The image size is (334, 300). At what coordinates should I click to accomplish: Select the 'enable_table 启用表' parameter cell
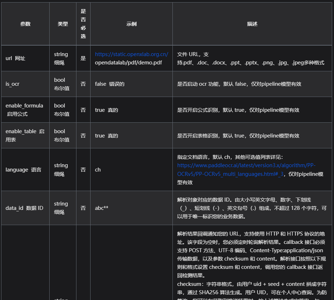(x=25, y=135)
